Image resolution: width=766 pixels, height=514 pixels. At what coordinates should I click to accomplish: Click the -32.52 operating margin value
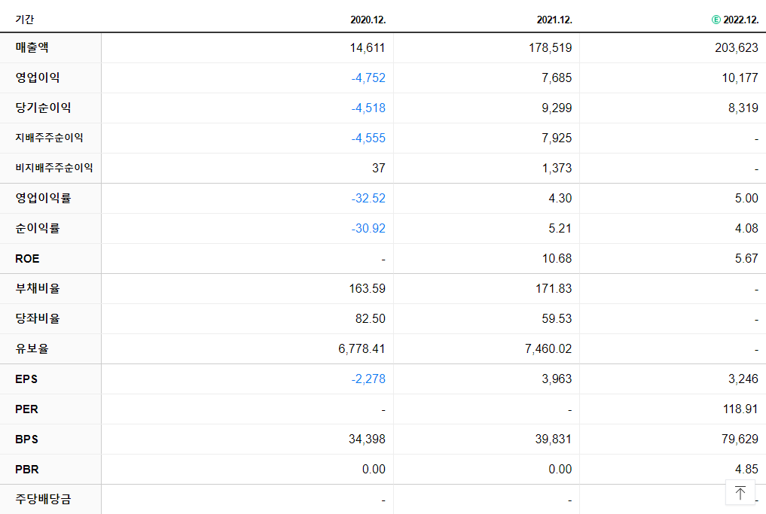(368, 198)
